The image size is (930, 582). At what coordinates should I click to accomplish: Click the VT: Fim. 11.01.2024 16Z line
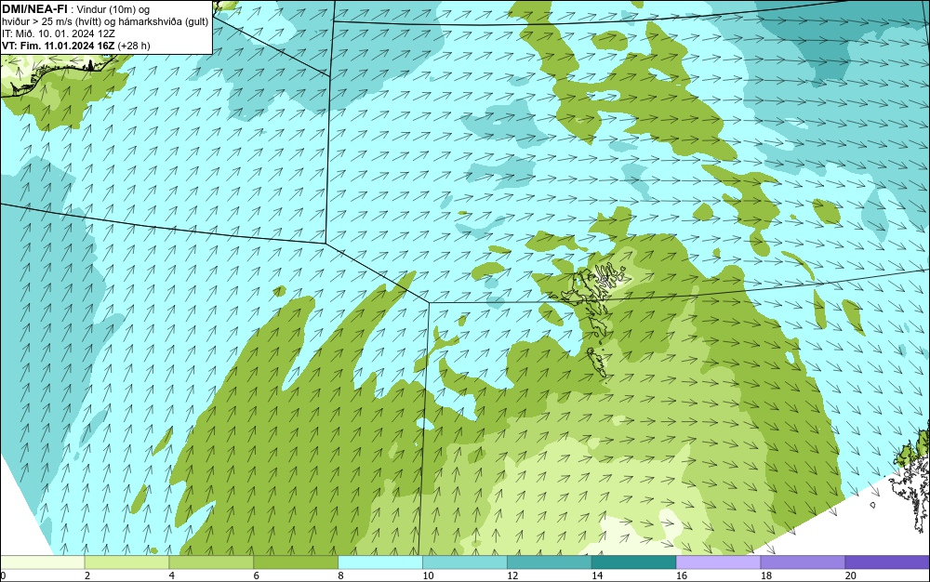(x=59, y=46)
